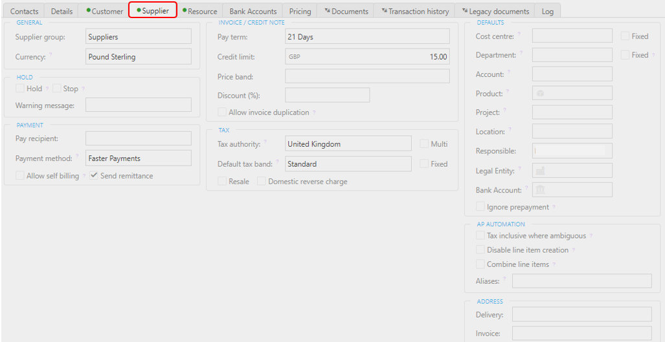Enable Combine line items
The width and height of the screenshot is (665, 342).
480,264
